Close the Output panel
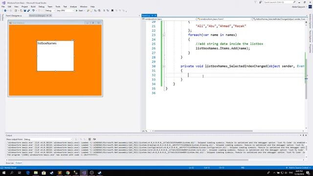 click(306, 135)
